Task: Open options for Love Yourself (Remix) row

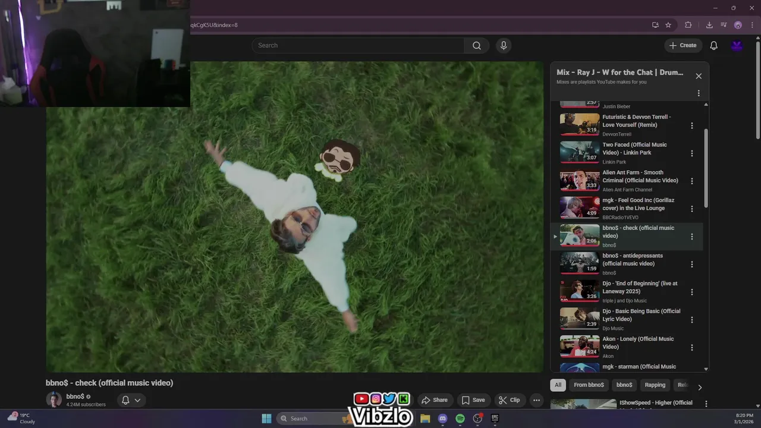Action: coord(691,125)
